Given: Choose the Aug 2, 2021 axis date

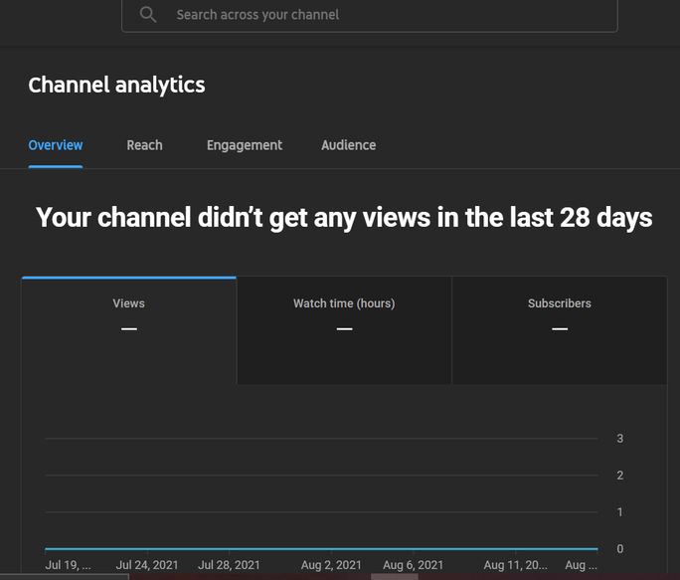Looking at the screenshot, I should coord(331,565).
